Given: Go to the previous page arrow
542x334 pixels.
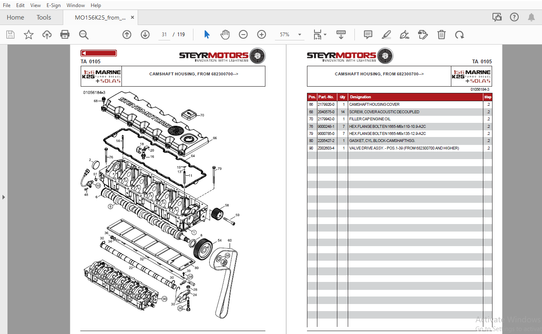Looking at the screenshot, I should 127,35.
